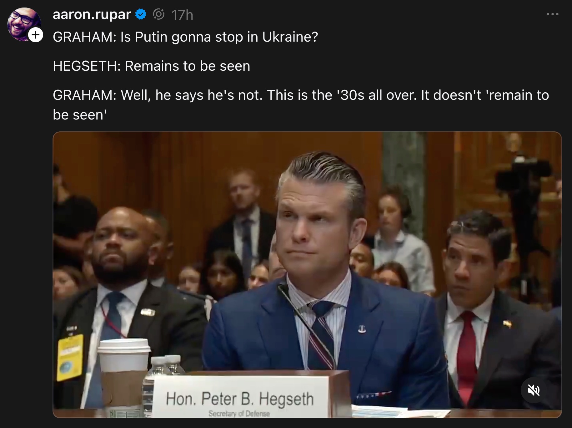Image resolution: width=572 pixels, height=428 pixels.
Task: Unmute the video with the speaker icon
Action: pos(534,390)
